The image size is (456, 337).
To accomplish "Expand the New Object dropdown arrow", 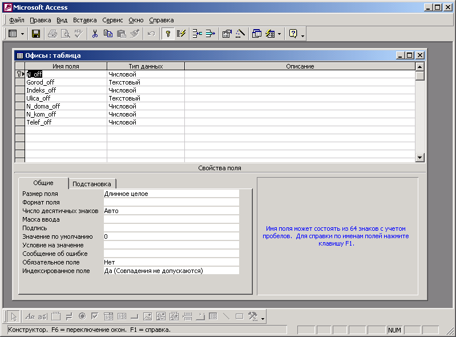I will (280, 34).
